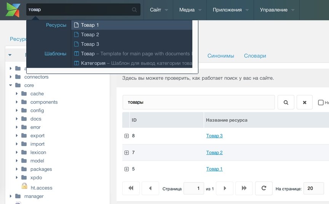
Task: Expand the manager folder
Action: [x=11, y=196]
